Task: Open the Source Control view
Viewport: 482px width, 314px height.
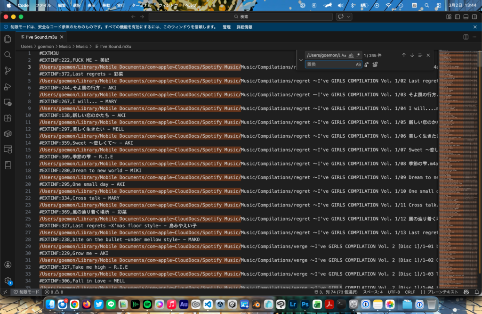Action: [8, 71]
